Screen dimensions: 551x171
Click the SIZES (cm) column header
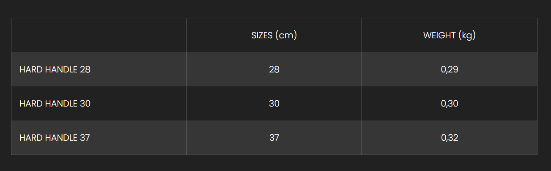[x=274, y=35]
